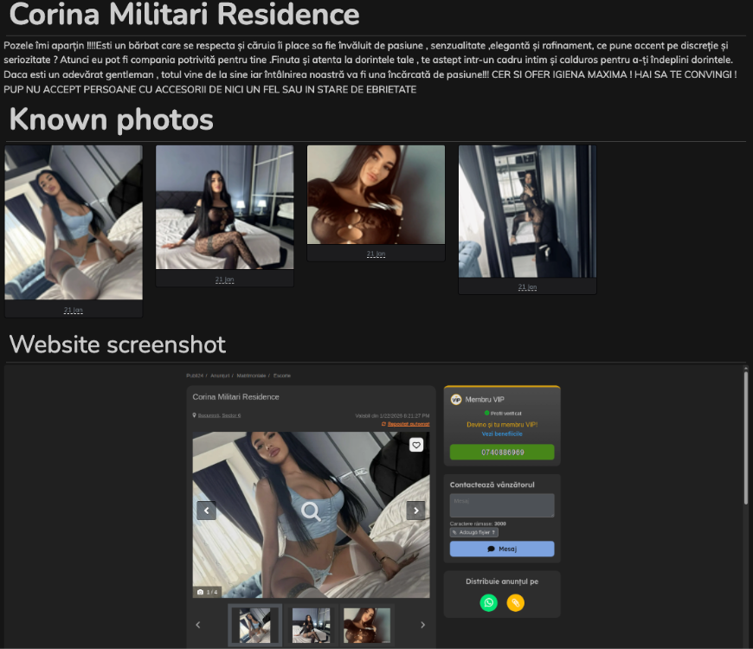Click the message text input field
The width and height of the screenshot is (753, 649).
[x=502, y=505]
